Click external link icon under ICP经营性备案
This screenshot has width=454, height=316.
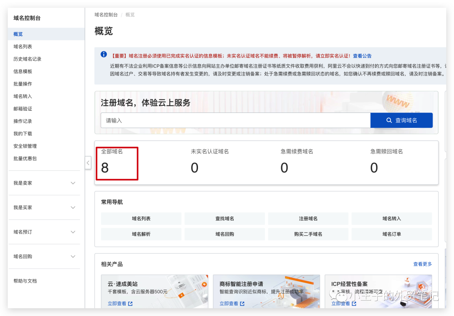point(354,303)
